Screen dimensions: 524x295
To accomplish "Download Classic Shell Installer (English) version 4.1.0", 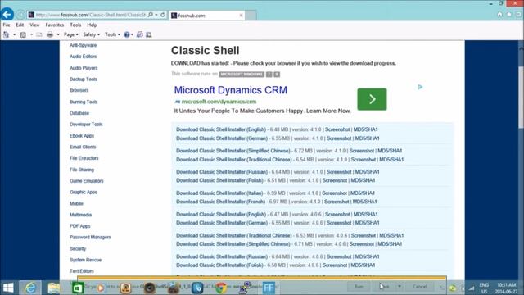I will [221, 129].
